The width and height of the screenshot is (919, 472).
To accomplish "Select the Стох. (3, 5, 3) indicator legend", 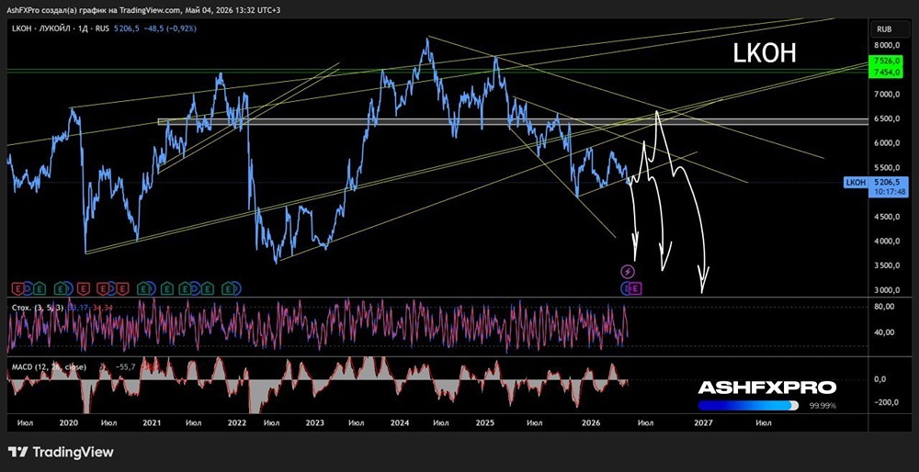I will tap(38, 307).
